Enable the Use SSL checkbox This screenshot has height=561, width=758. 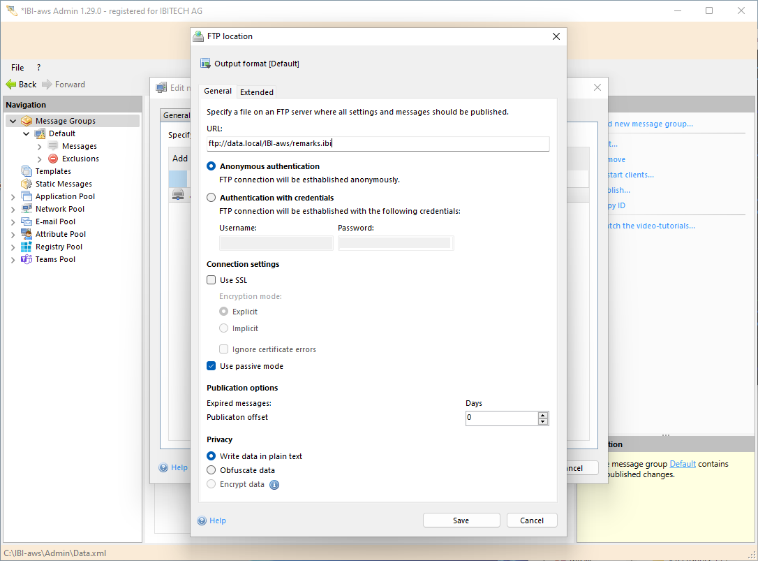pos(211,280)
